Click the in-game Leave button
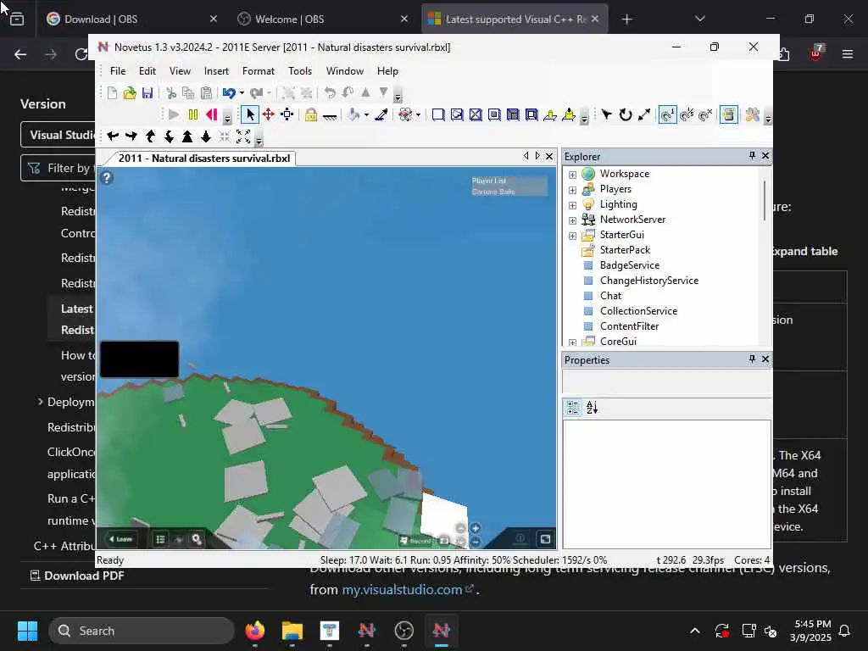The width and height of the screenshot is (868, 651). 120,538
